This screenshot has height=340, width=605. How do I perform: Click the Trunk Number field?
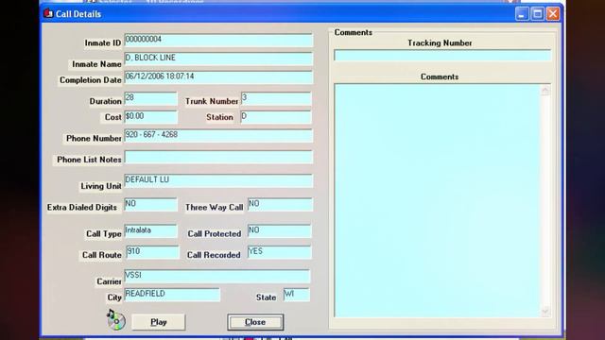coord(276,98)
